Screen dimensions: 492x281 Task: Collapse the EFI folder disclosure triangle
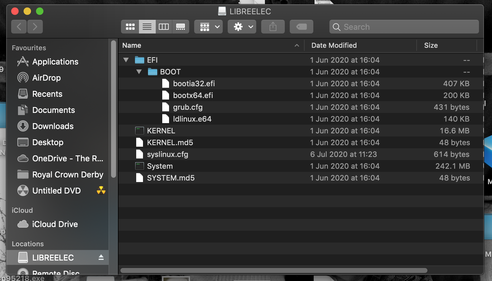tap(126, 60)
